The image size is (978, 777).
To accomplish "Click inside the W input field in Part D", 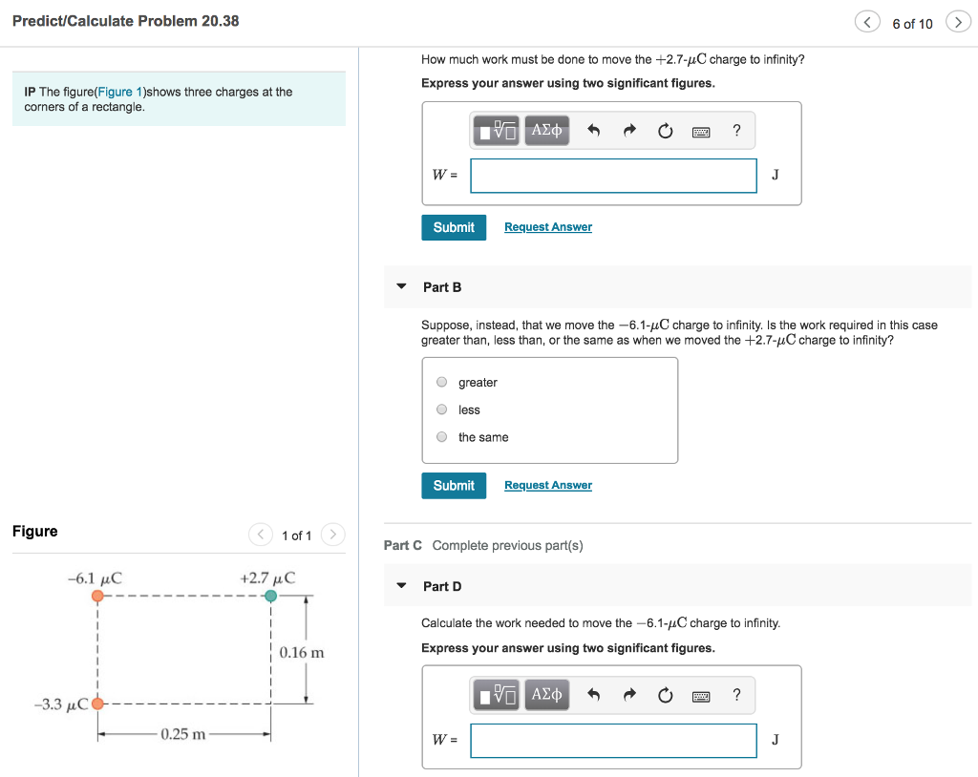I will tap(612, 741).
